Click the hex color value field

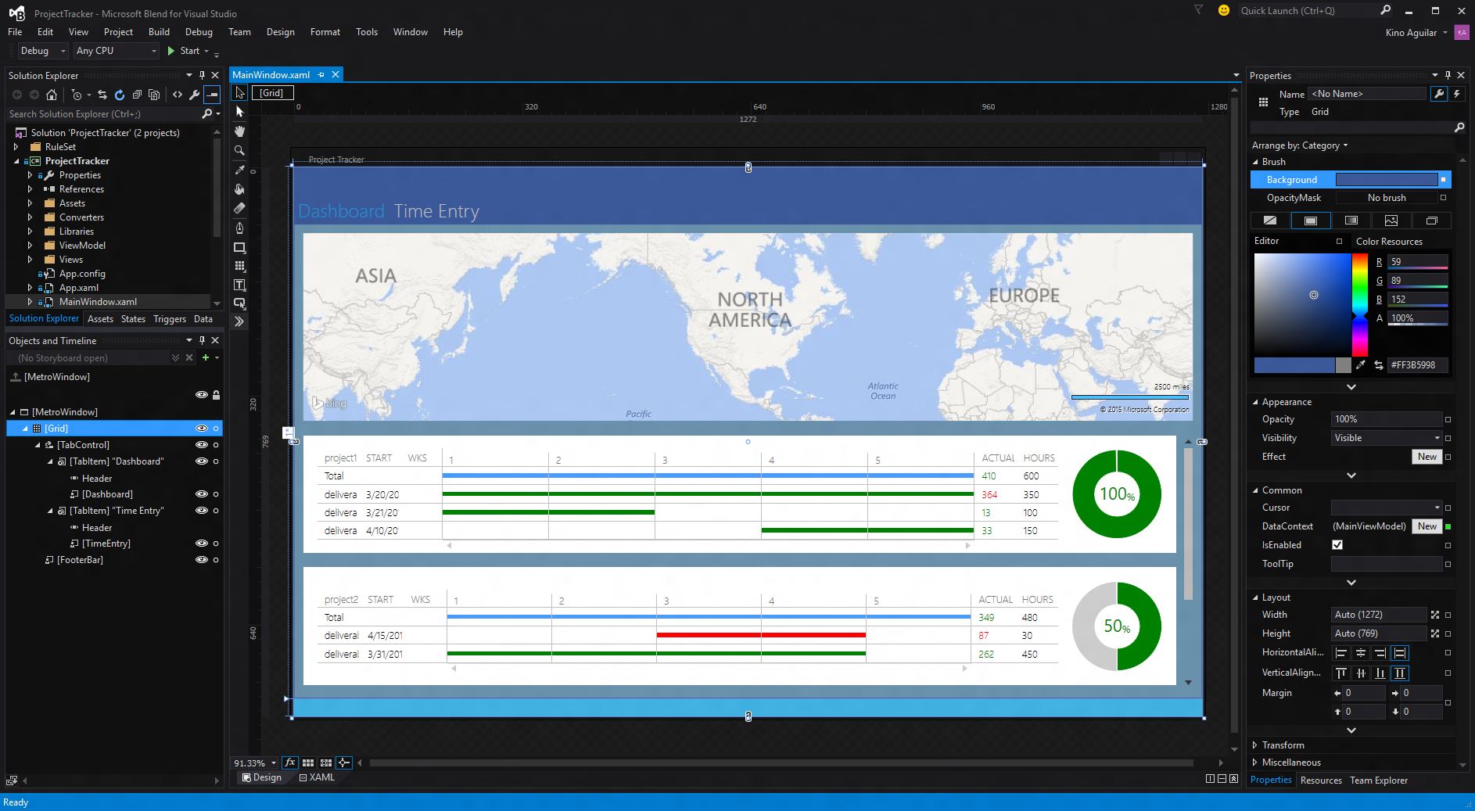point(1416,365)
